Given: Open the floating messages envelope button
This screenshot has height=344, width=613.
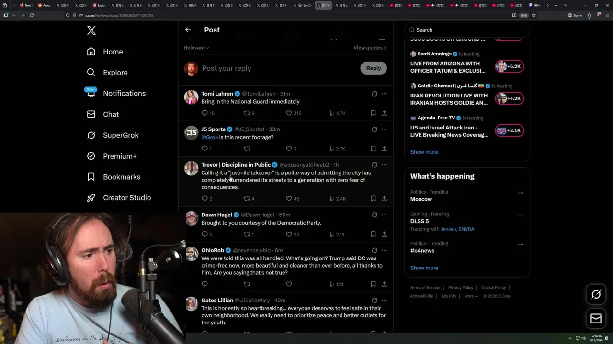Looking at the screenshot, I should (x=596, y=318).
